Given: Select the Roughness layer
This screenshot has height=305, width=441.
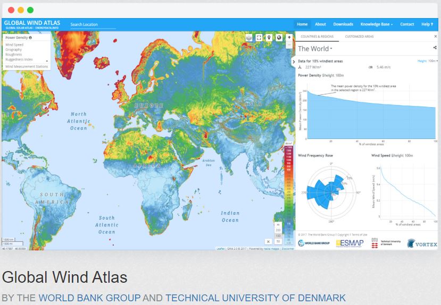Looking at the screenshot, I should coord(13,55).
